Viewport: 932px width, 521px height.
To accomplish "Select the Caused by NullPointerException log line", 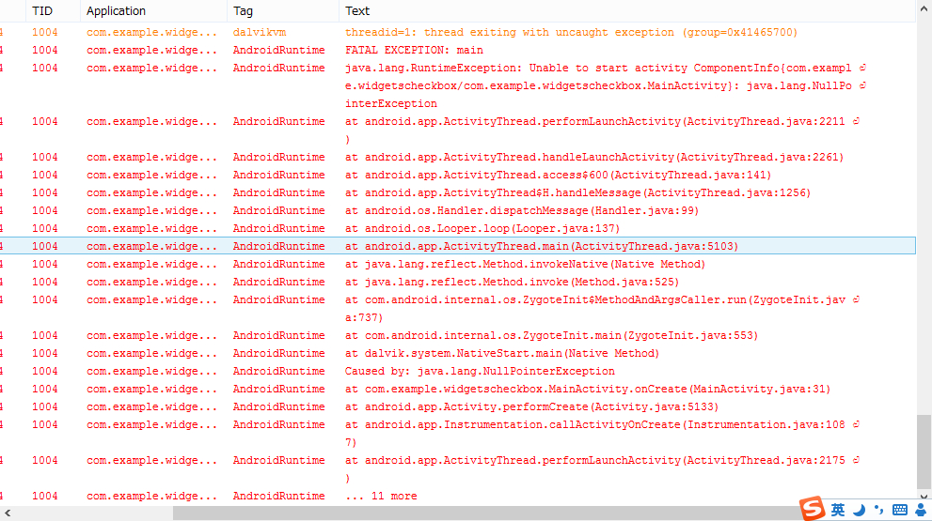I will pos(480,372).
